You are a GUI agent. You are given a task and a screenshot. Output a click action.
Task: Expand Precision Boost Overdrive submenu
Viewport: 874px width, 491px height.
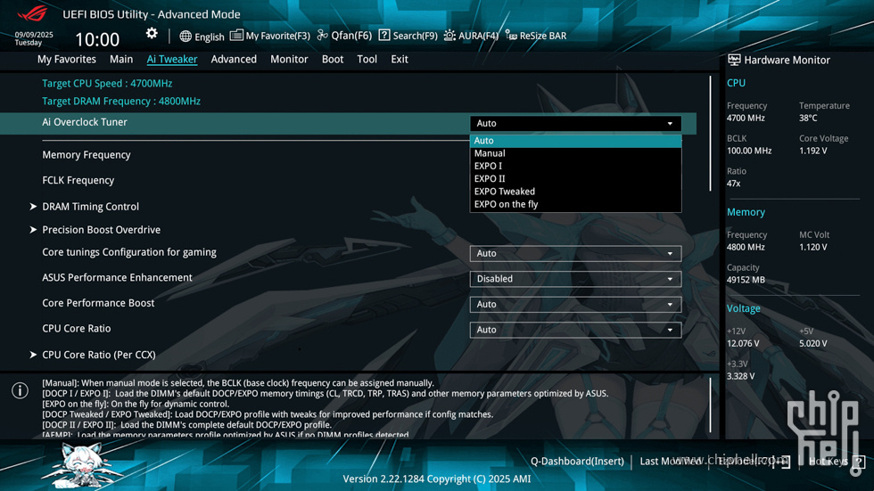tap(101, 230)
